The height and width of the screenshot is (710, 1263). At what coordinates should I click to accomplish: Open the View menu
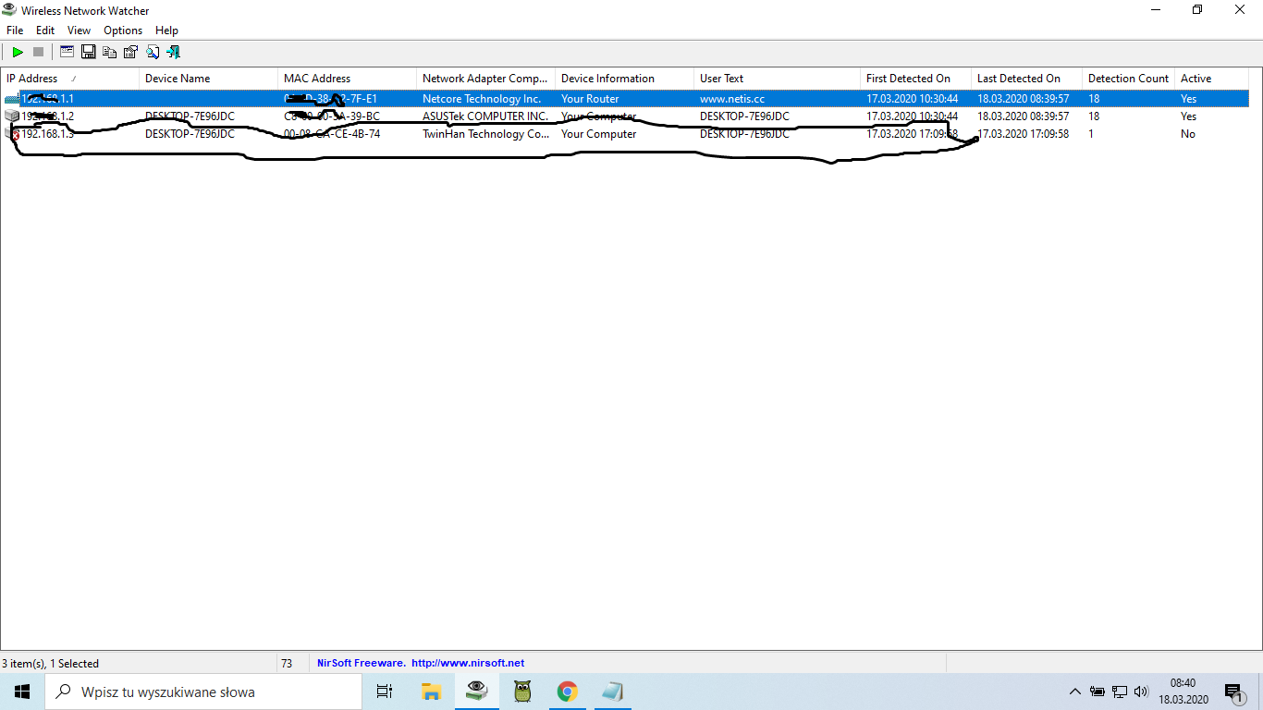80,31
